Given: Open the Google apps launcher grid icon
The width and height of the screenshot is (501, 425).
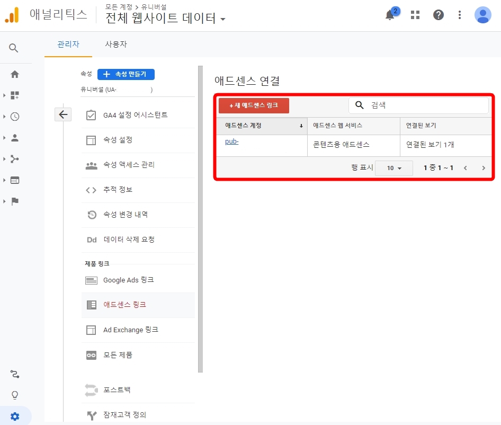Looking at the screenshot, I should [415, 14].
